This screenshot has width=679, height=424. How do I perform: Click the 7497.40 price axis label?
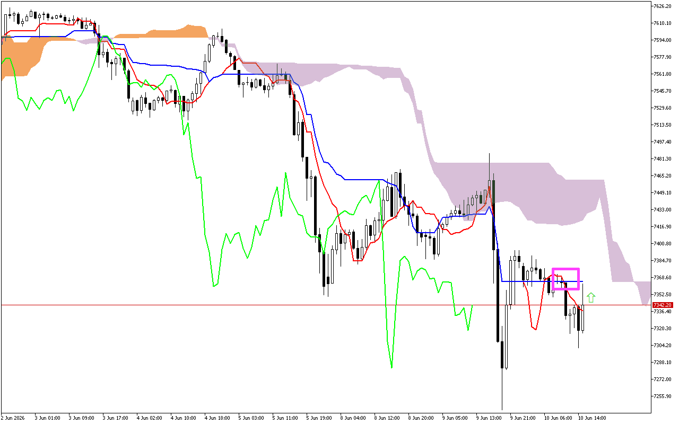click(663, 142)
